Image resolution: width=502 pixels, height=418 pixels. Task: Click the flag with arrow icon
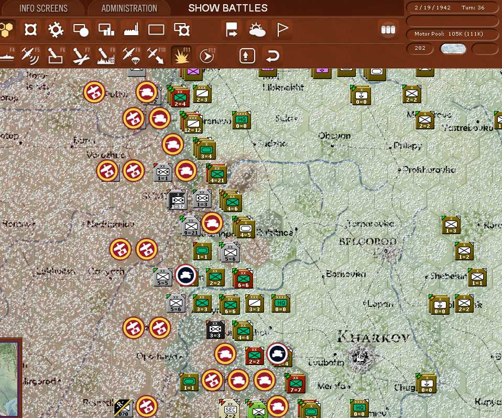[x=232, y=30]
